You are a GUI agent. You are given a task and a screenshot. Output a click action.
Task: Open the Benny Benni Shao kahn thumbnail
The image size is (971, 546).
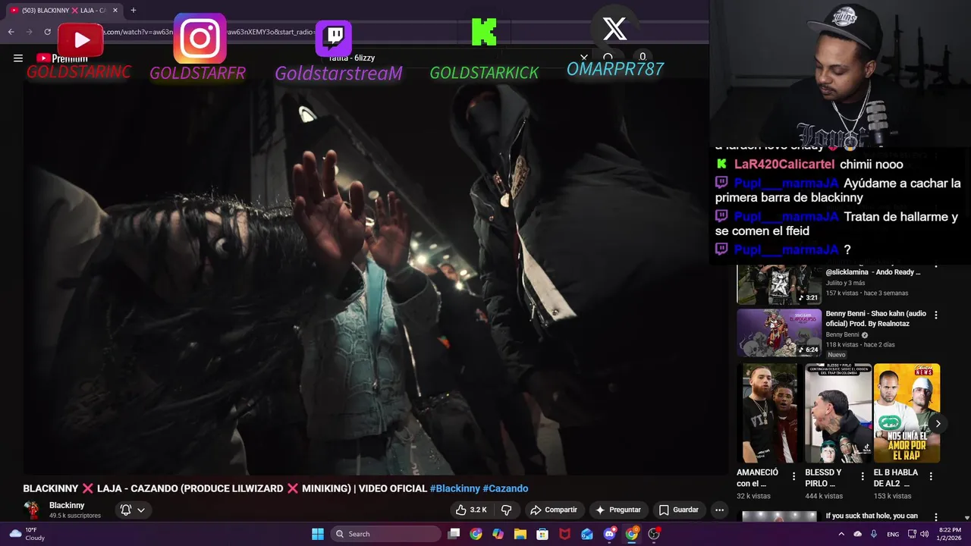pos(779,332)
